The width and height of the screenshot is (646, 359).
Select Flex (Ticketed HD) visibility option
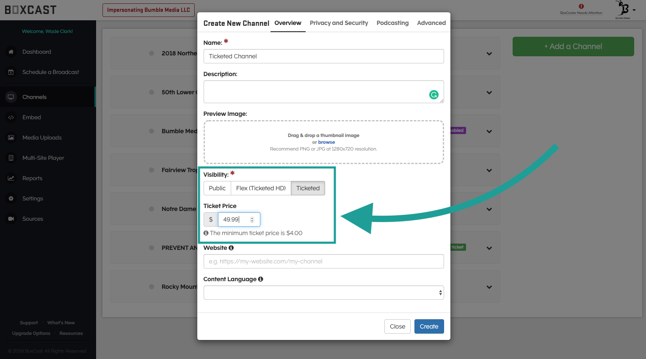261,188
